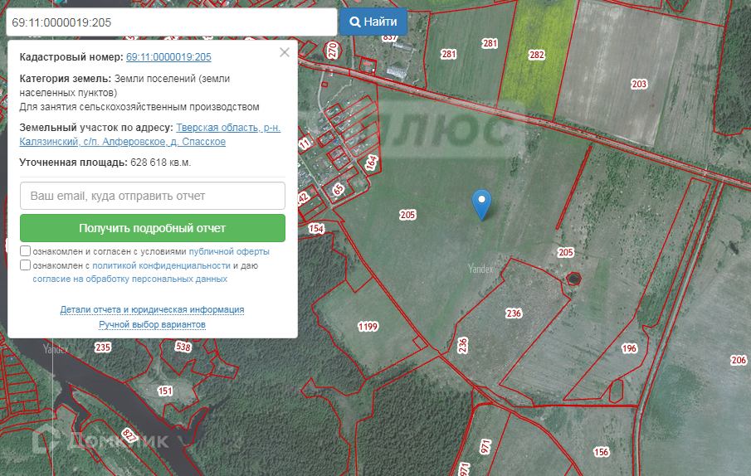The width and height of the screenshot is (751, 476).
Task: Focus the cadastral number search field
Action: [172, 22]
